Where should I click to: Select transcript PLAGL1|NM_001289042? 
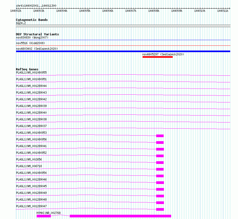point(31,99)
